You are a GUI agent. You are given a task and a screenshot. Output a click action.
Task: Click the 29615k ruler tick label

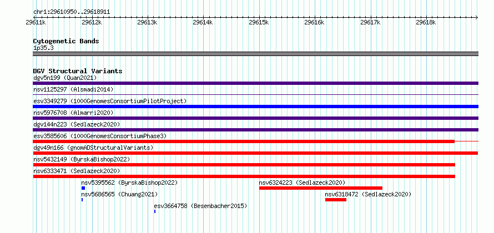click(259, 22)
